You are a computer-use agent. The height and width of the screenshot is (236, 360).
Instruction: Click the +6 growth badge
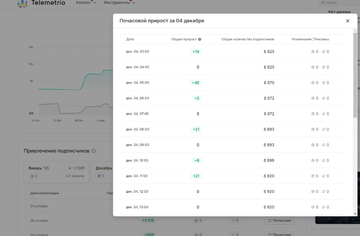click(x=197, y=160)
